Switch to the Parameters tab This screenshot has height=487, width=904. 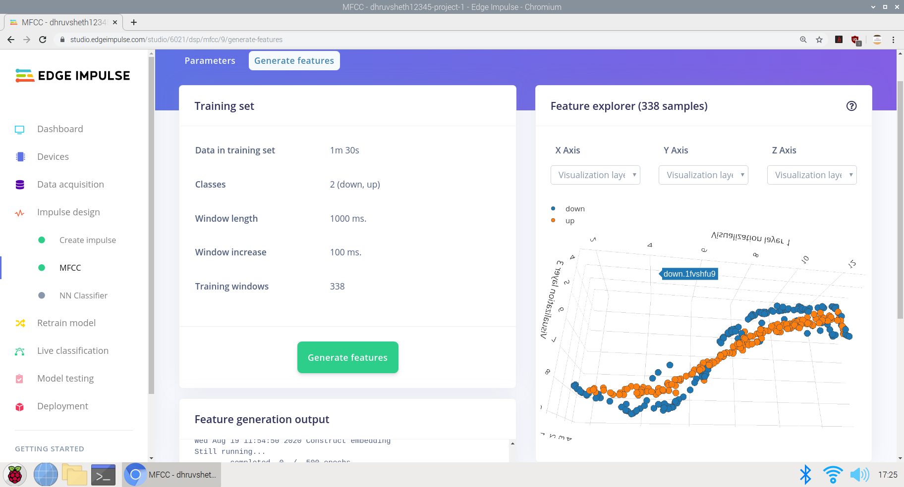[x=210, y=60]
